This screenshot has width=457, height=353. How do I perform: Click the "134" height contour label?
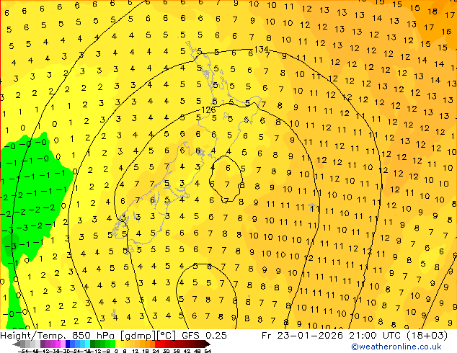pyautogui.click(x=261, y=49)
